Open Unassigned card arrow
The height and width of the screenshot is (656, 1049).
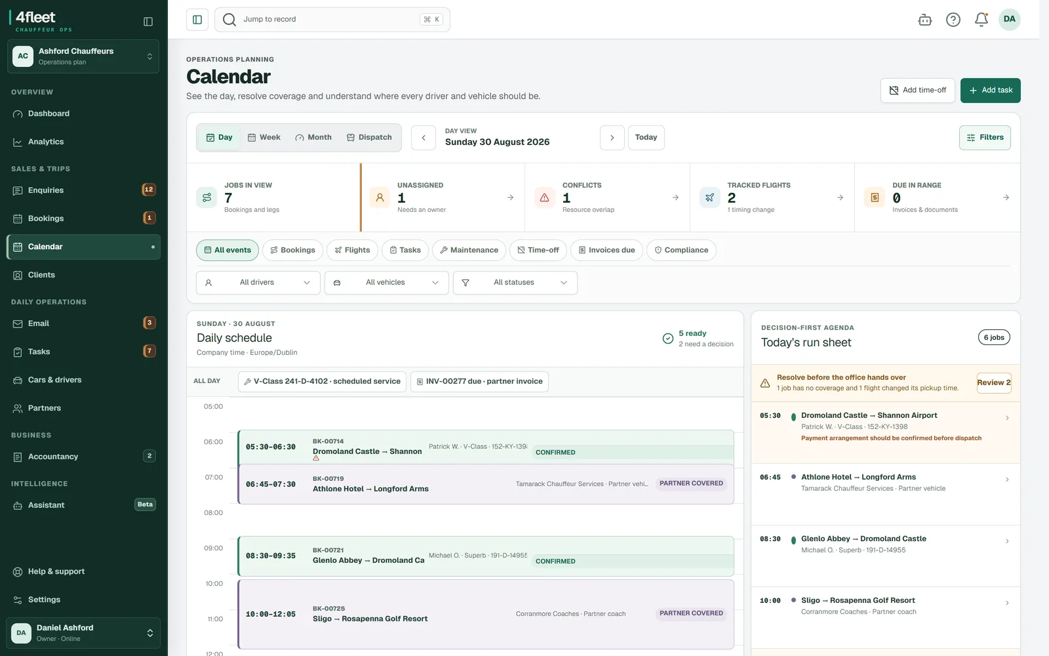(511, 197)
